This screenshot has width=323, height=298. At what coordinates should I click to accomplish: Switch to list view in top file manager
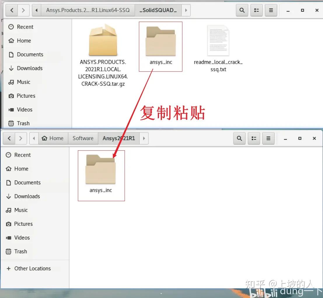point(256,10)
